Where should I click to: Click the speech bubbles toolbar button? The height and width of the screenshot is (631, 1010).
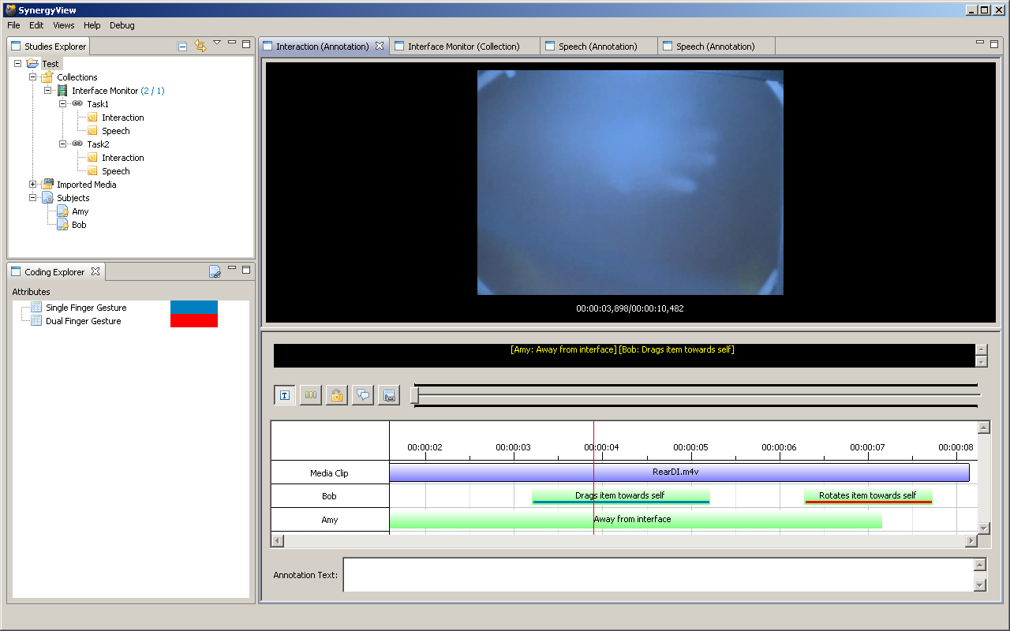pyautogui.click(x=362, y=395)
